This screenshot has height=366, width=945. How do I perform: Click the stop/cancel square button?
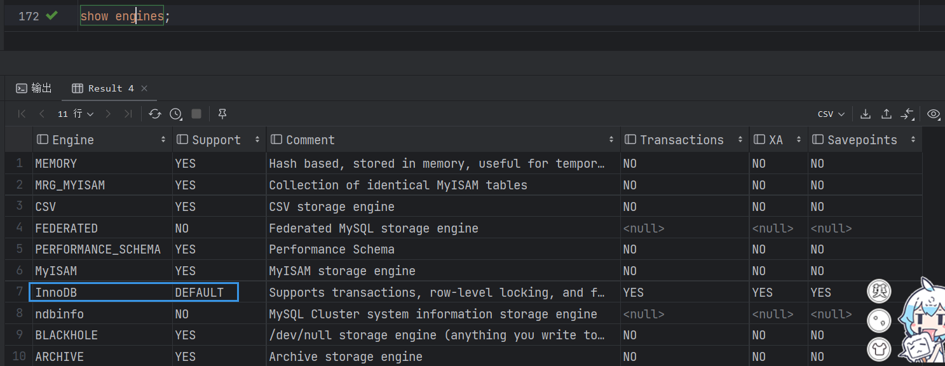coord(196,114)
